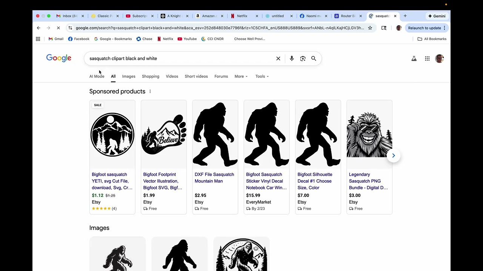Switch to Shopping results tab

[151, 76]
